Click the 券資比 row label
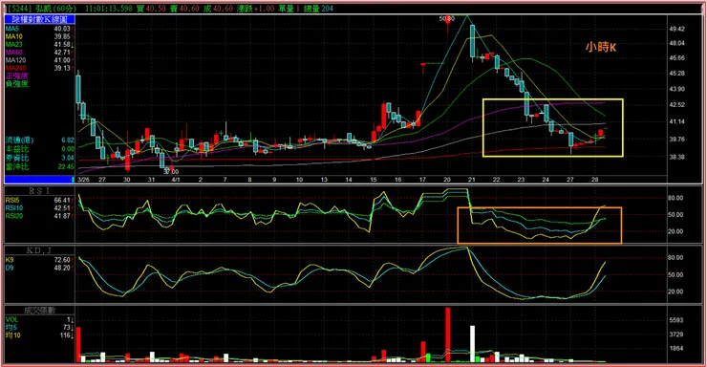This screenshot has width=707, height=367. 16,158
